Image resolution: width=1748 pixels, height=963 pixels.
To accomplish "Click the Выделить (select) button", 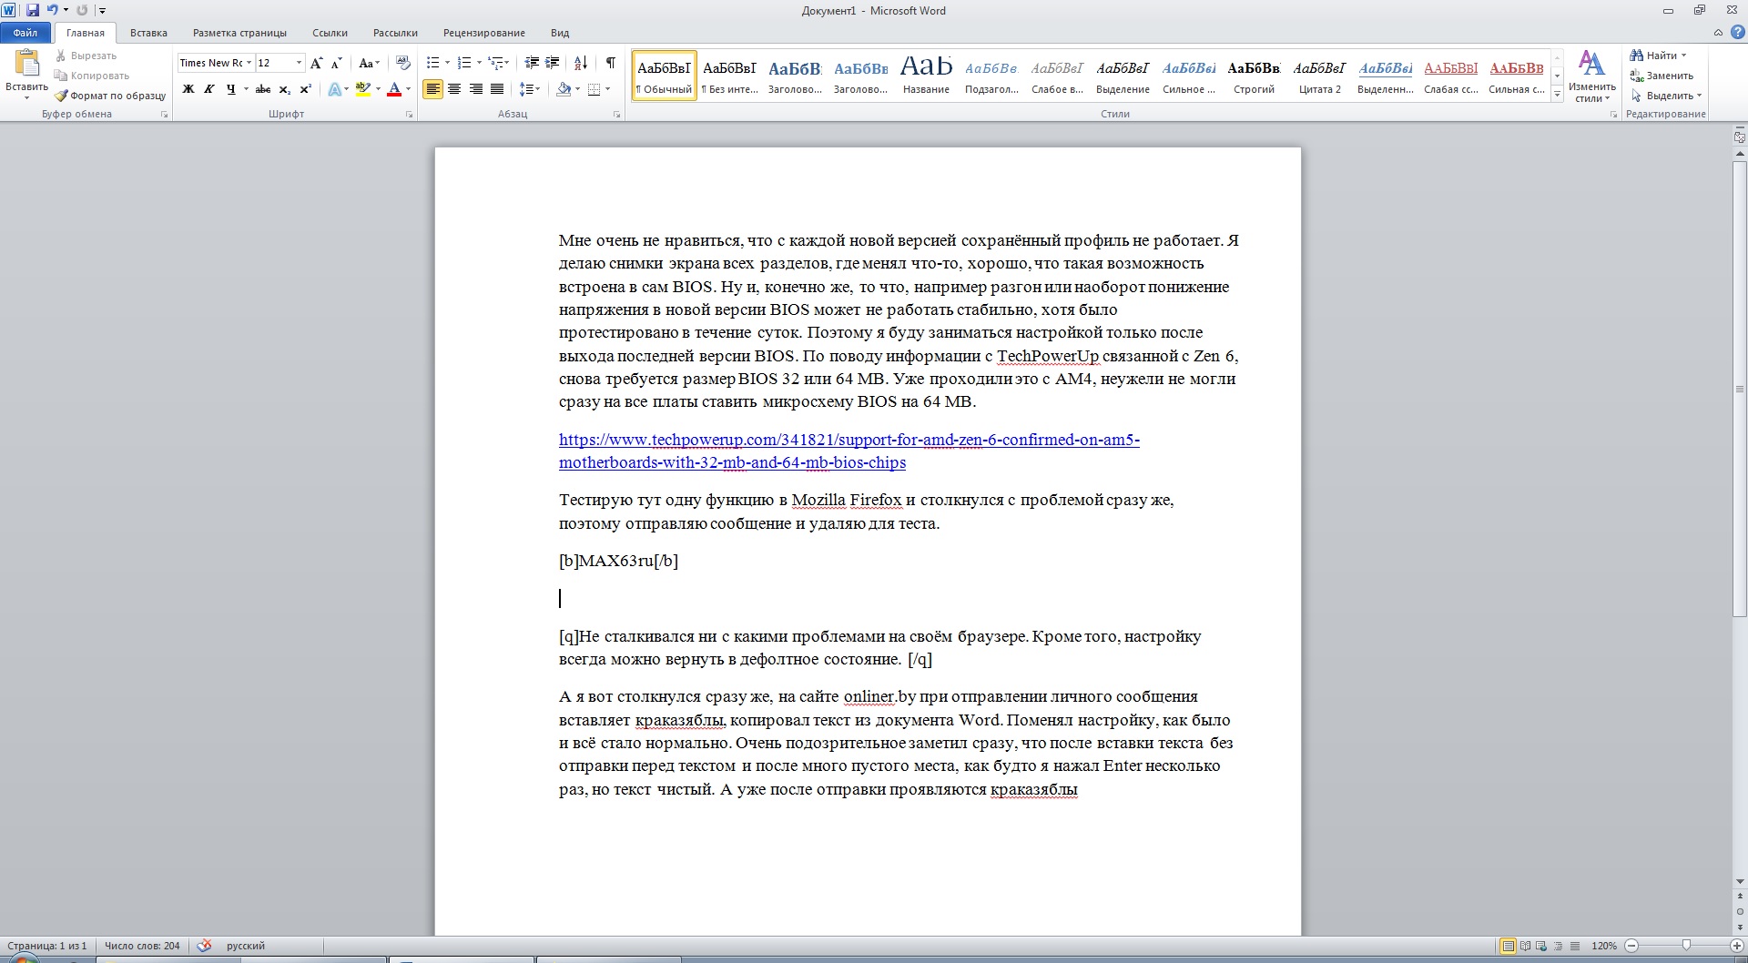I will tap(1665, 96).
